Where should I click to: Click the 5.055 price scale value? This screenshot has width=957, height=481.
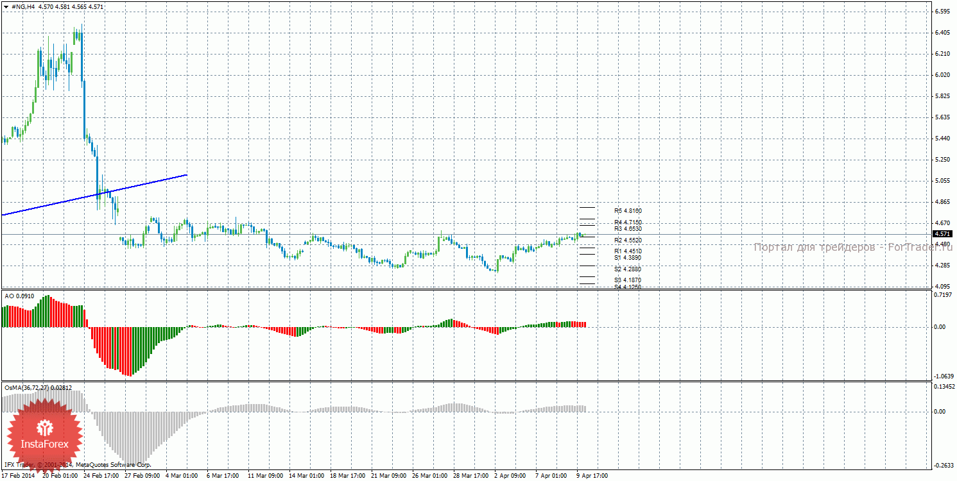[x=942, y=181]
